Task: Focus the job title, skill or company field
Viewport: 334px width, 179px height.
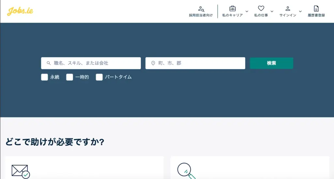Action: [x=91, y=63]
